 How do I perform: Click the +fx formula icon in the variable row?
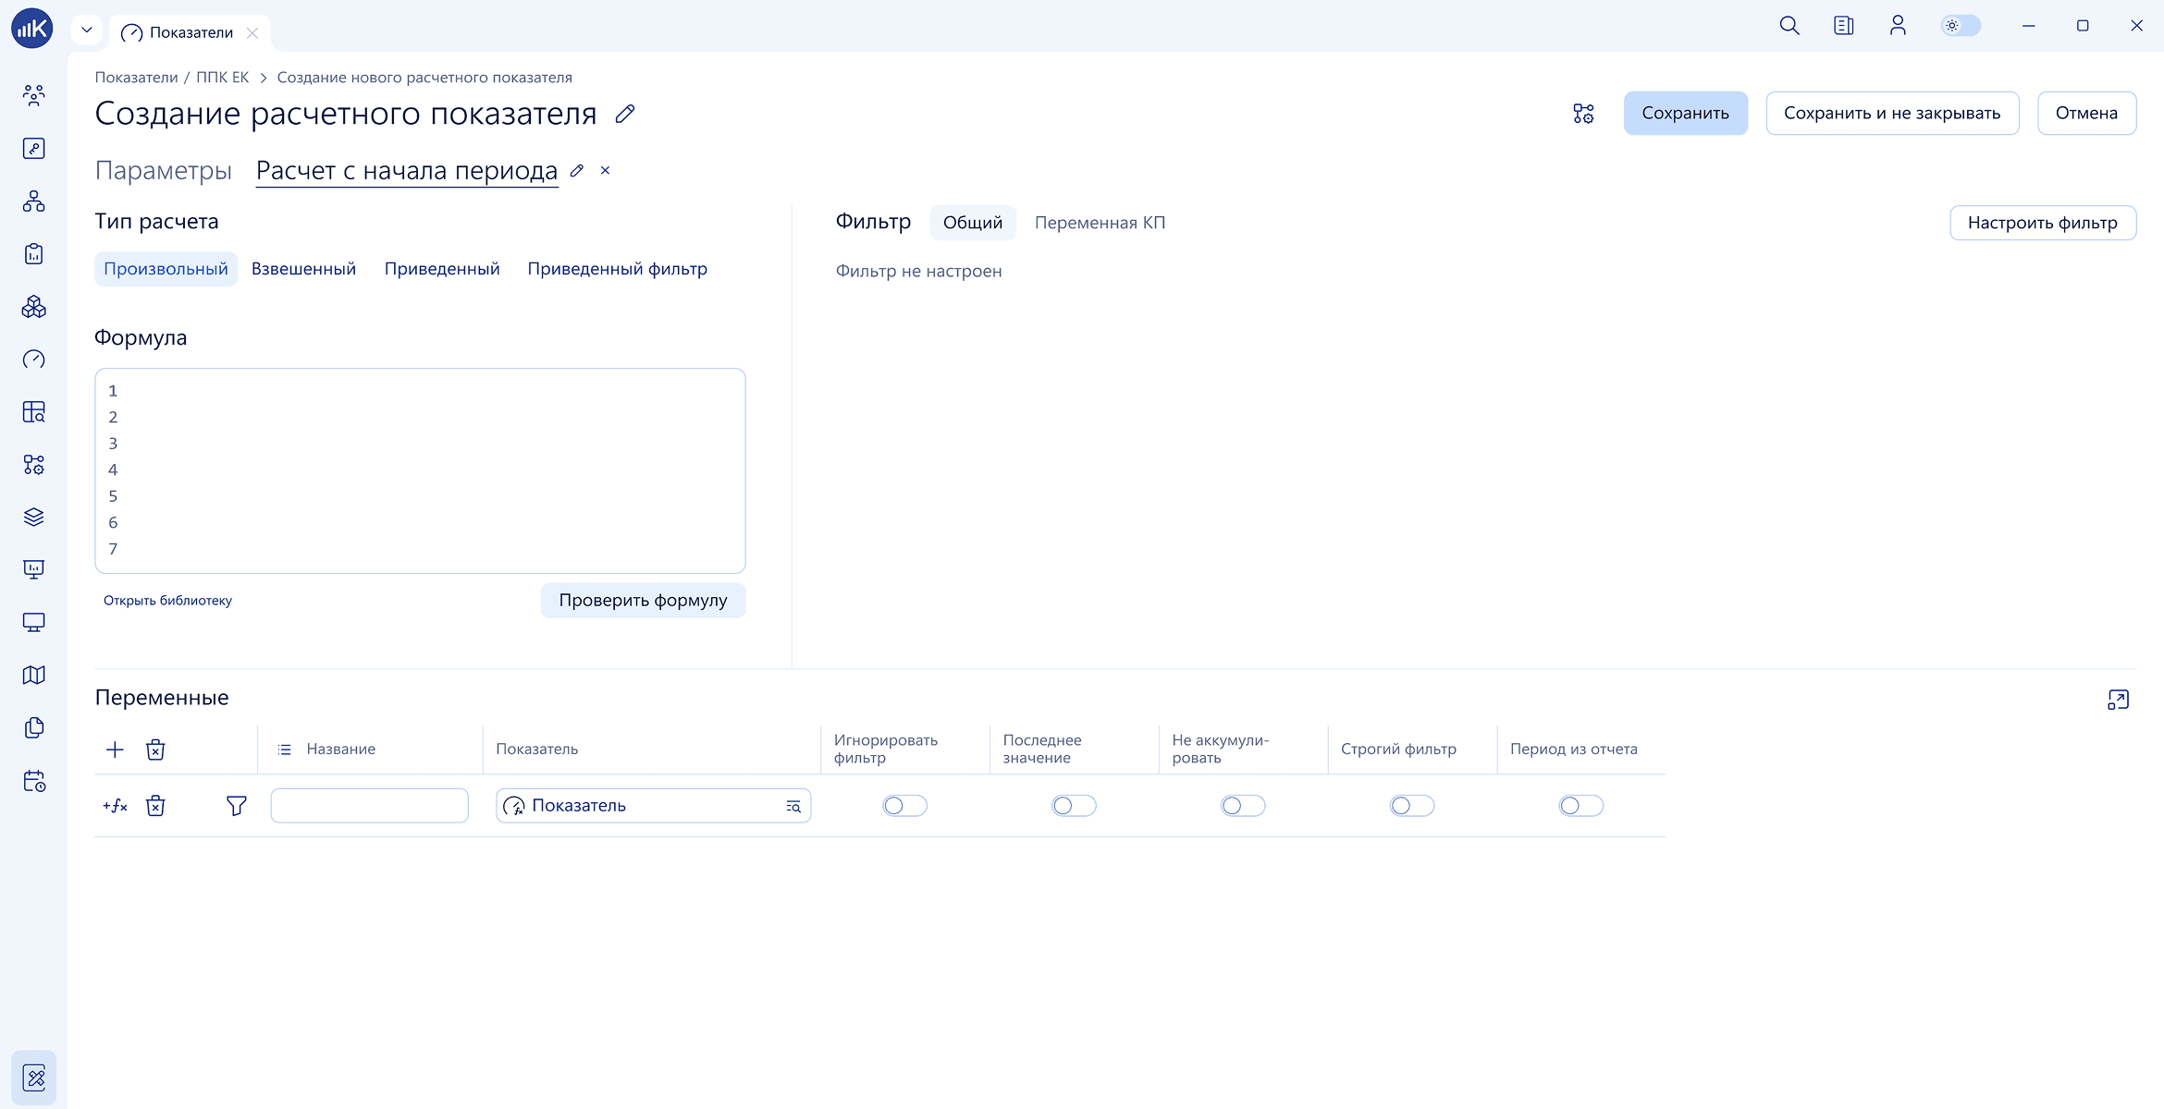(115, 806)
